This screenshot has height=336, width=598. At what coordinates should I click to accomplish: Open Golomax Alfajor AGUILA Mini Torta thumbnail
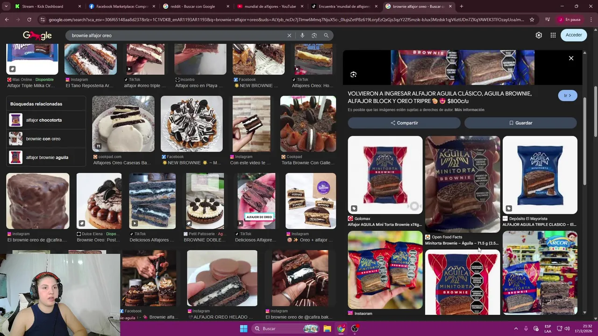pyautogui.click(x=385, y=175)
